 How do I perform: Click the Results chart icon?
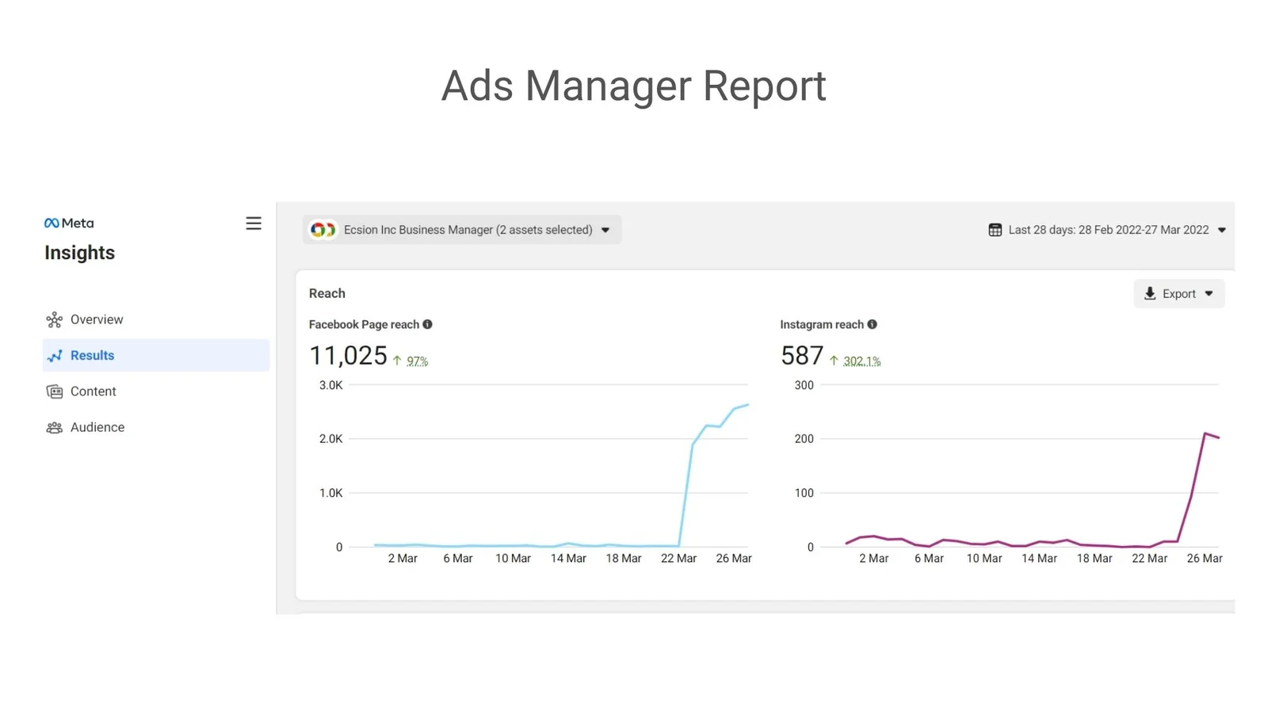pos(54,356)
